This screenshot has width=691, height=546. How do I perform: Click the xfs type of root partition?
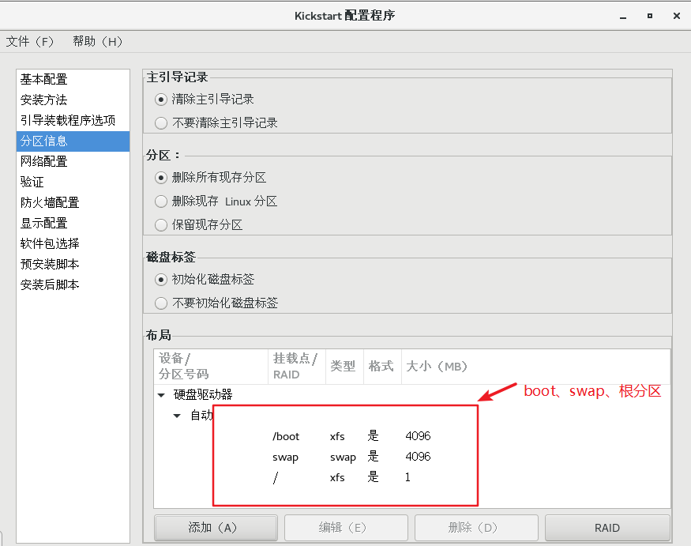(x=337, y=477)
